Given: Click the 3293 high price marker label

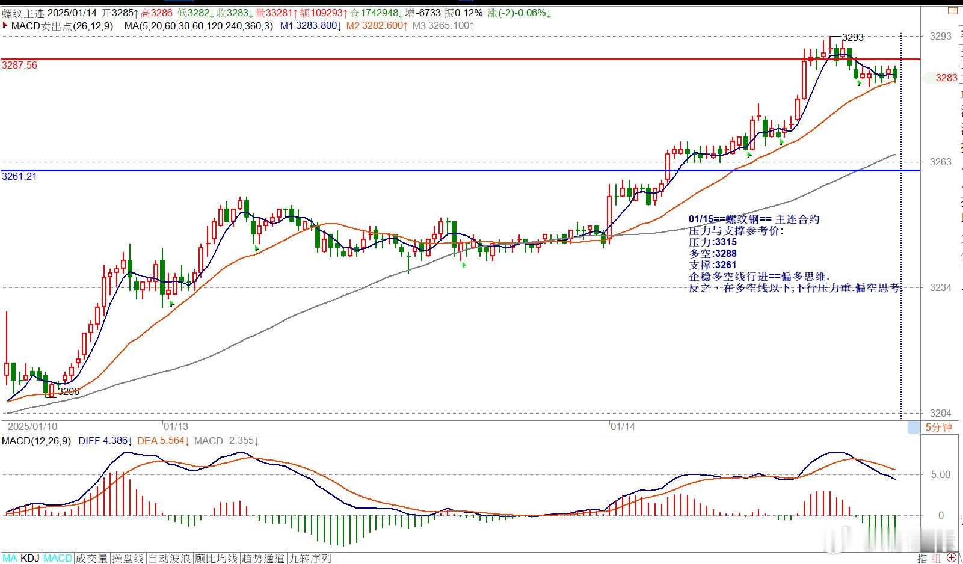Looking at the screenshot, I should [852, 37].
